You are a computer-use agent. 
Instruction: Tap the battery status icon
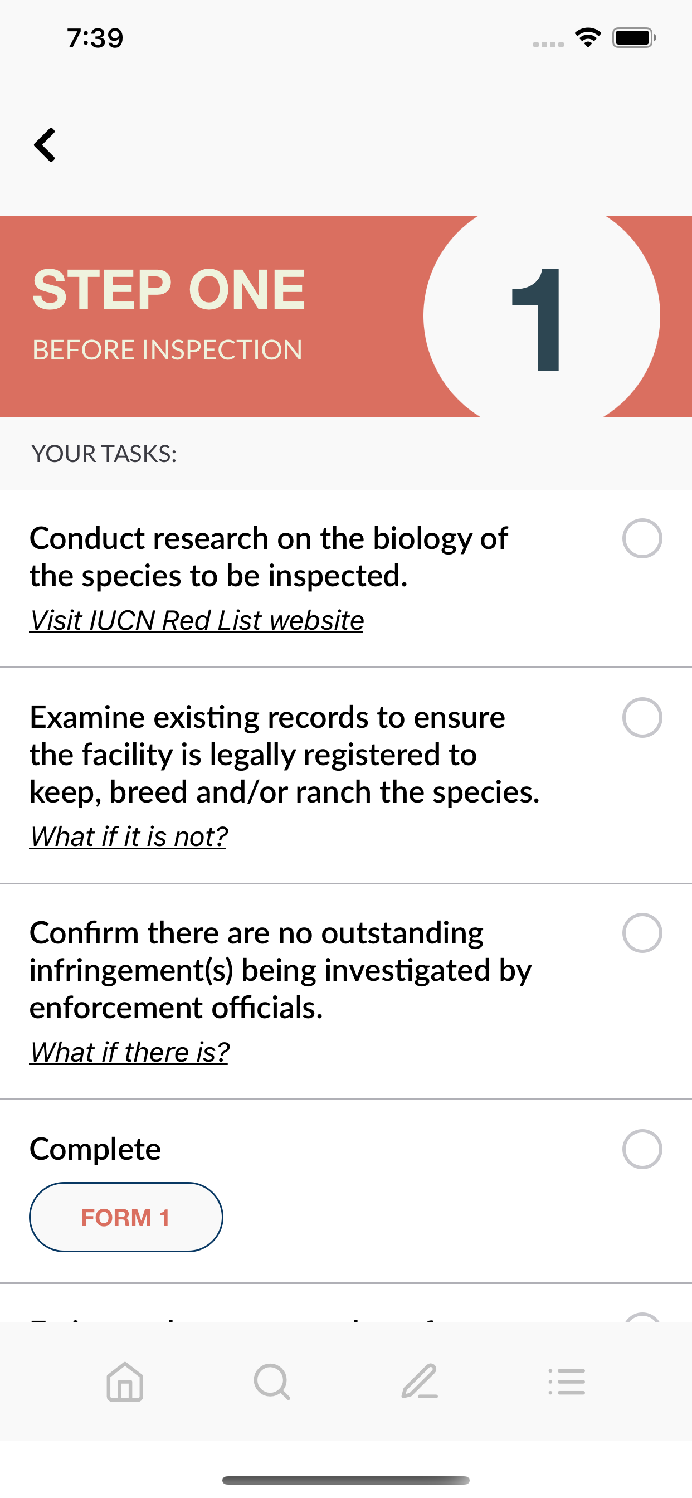click(x=635, y=38)
